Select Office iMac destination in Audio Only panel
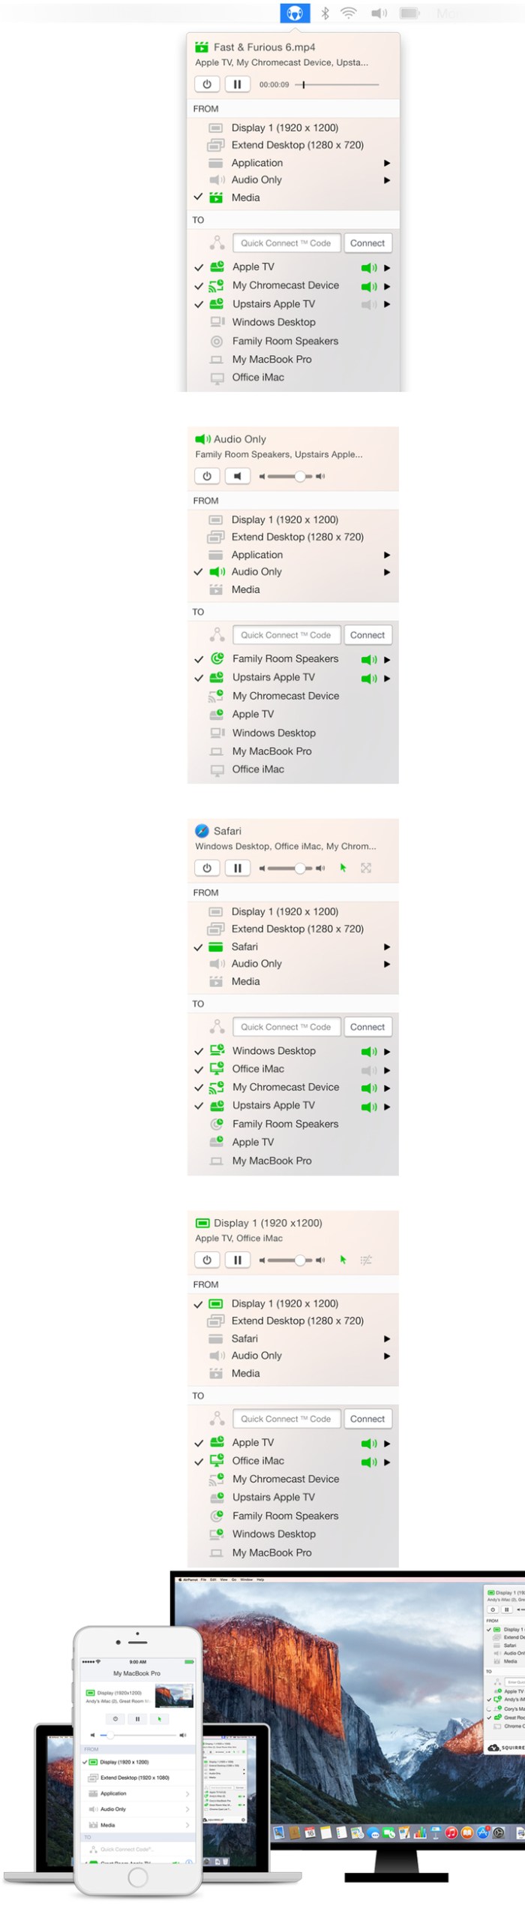The width and height of the screenshot is (525, 1909). [258, 769]
